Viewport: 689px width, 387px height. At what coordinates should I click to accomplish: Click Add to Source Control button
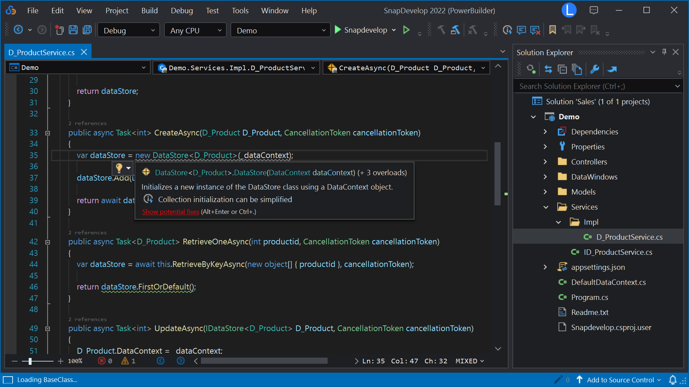(x=620, y=380)
